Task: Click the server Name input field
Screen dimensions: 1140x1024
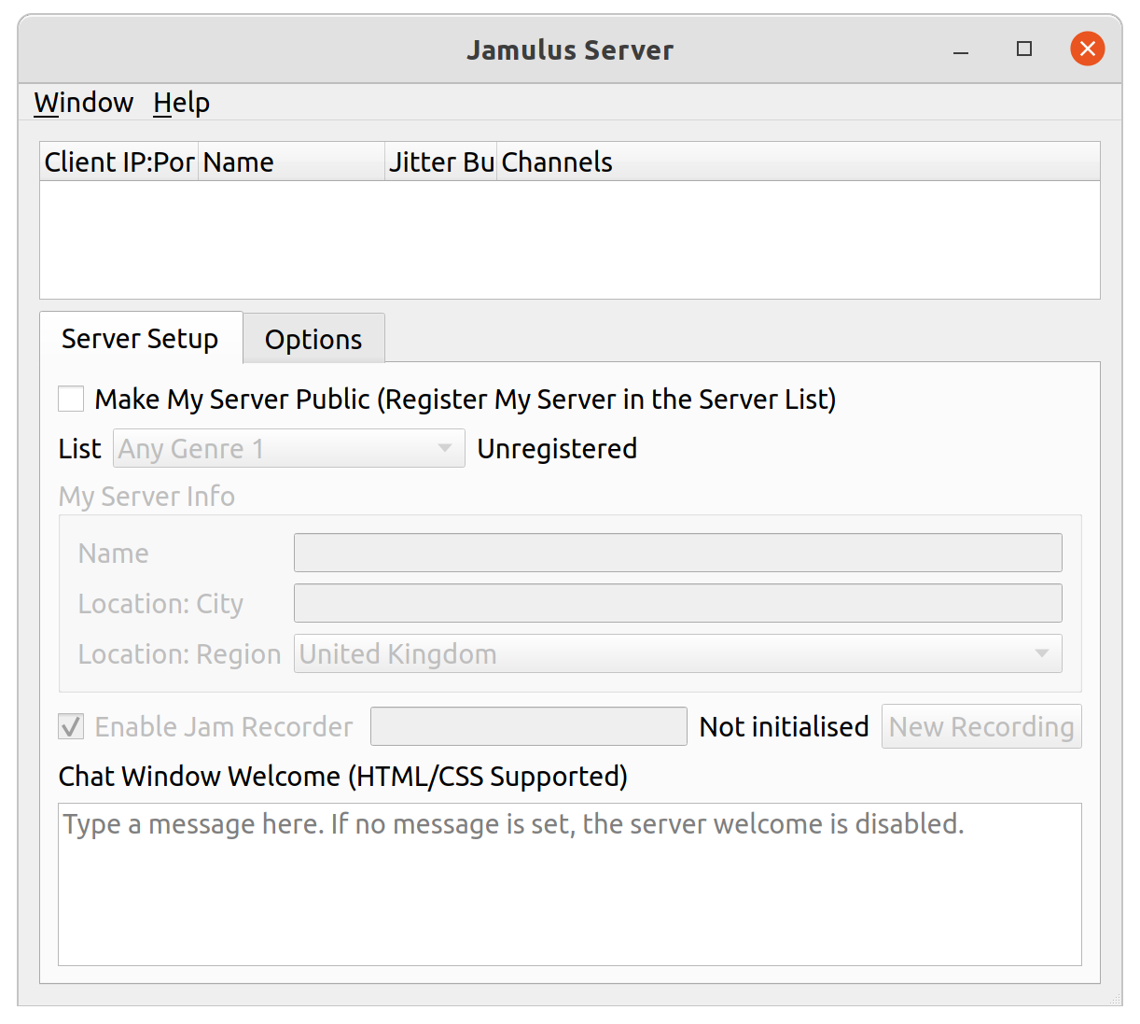Action: (678, 553)
